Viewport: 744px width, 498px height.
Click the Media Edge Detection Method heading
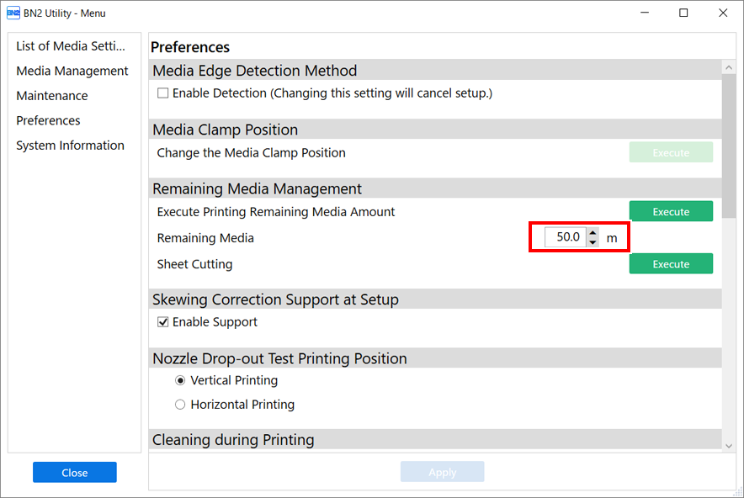pyautogui.click(x=255, y=71)
